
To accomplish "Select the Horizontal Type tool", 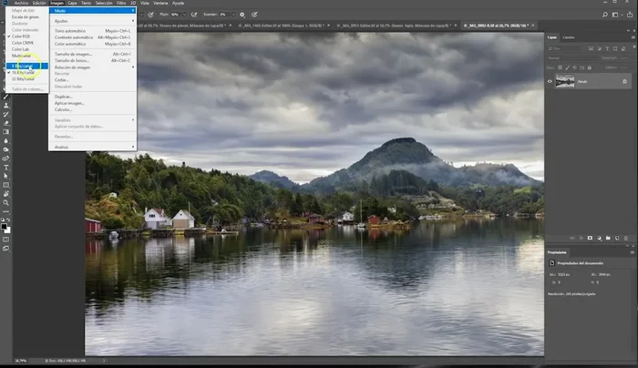I will click(5, 168).
